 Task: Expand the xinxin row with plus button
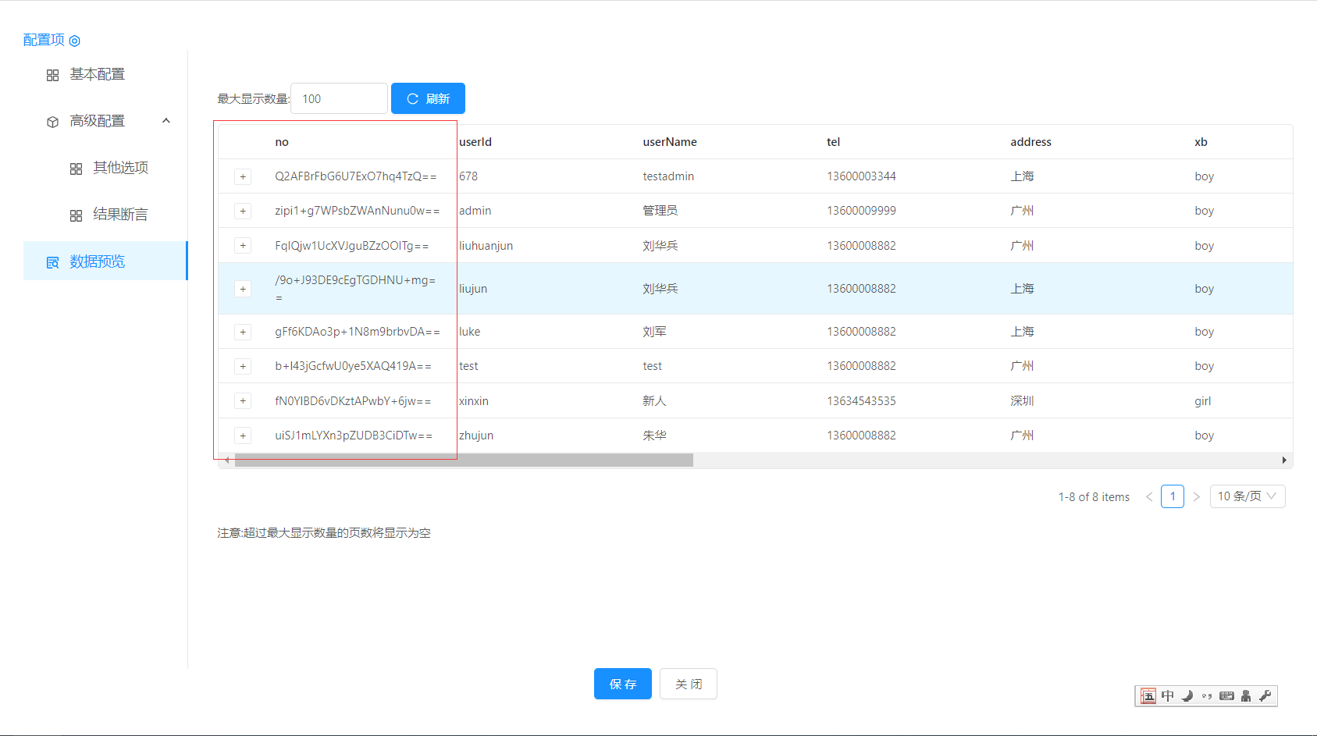click(x=243, y=401)
